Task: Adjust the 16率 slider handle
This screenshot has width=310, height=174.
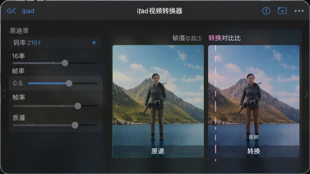Action: (x=65, y=63)
